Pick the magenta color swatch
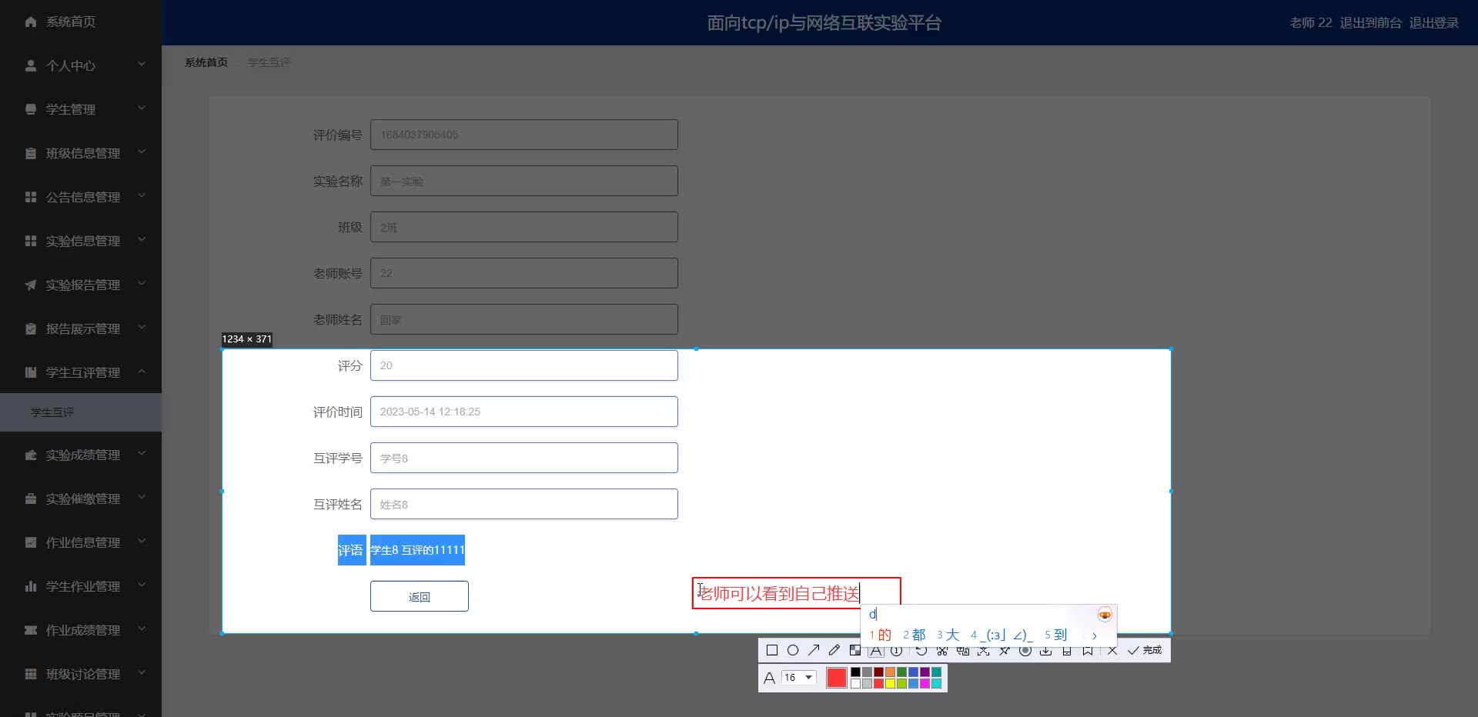Screen dimensions: 1478x717 pos(925,683)
